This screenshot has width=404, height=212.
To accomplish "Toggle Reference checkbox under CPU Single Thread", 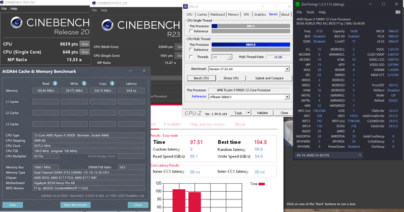I will (x=191, y=31).
